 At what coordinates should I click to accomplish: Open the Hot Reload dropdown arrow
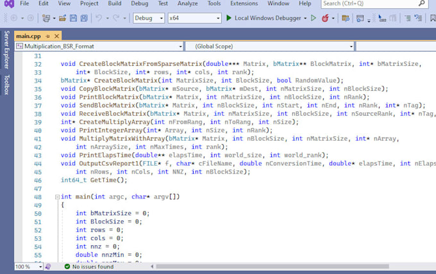333,19
